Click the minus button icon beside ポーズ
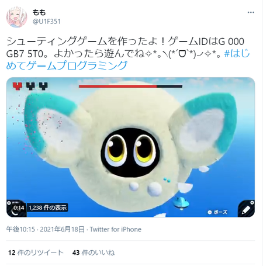Screen dimensions: 263x266 click(x=210, y=212)
